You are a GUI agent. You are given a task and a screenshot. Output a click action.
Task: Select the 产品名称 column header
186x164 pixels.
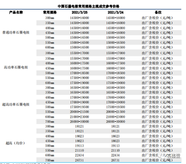tap(16, 12)
